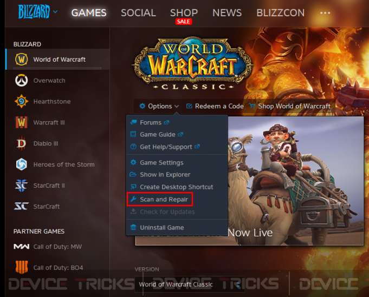Click the Blizzard logo in header
The width and height of the screenshot is (369, 297).
[x=34, y=12]
